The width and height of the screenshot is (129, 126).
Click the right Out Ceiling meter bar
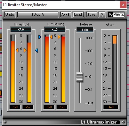click(63, 69)
